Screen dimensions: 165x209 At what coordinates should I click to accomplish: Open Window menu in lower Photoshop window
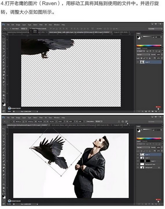(57, 118)
